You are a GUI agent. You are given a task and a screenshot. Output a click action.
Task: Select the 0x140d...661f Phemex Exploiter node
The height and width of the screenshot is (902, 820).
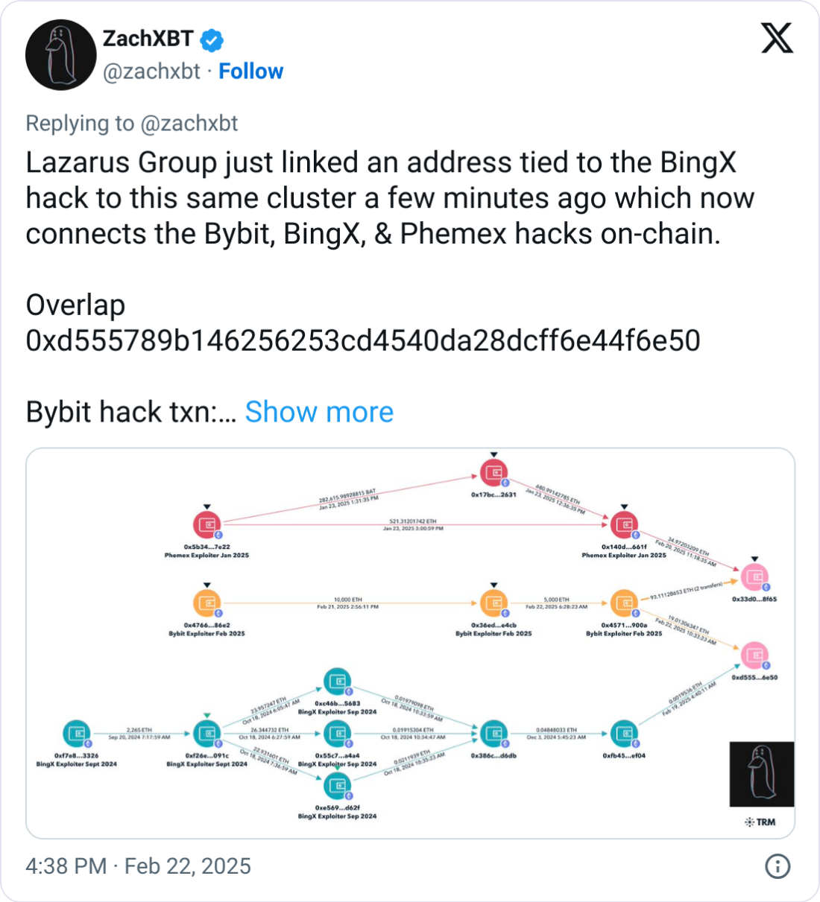pos(624,524)
